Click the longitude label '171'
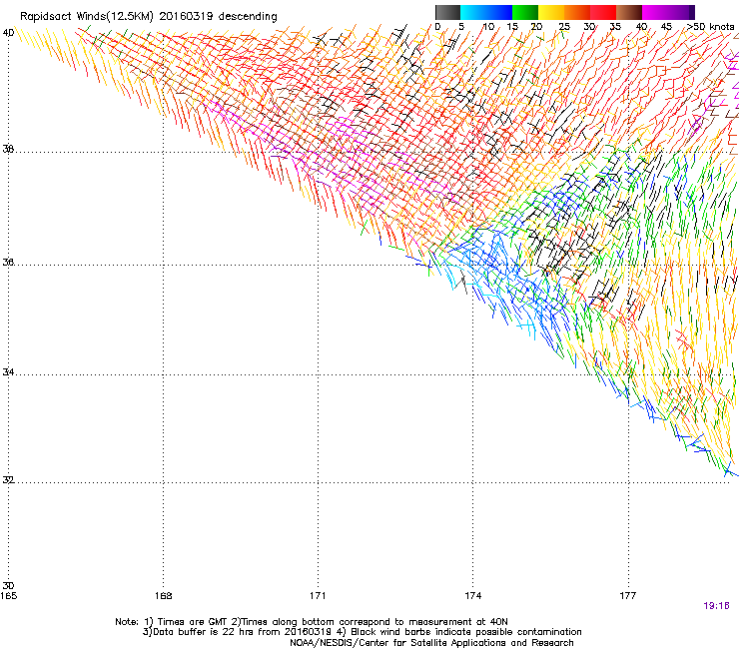The width and height of the screenshot is (739, 649). 318,596
